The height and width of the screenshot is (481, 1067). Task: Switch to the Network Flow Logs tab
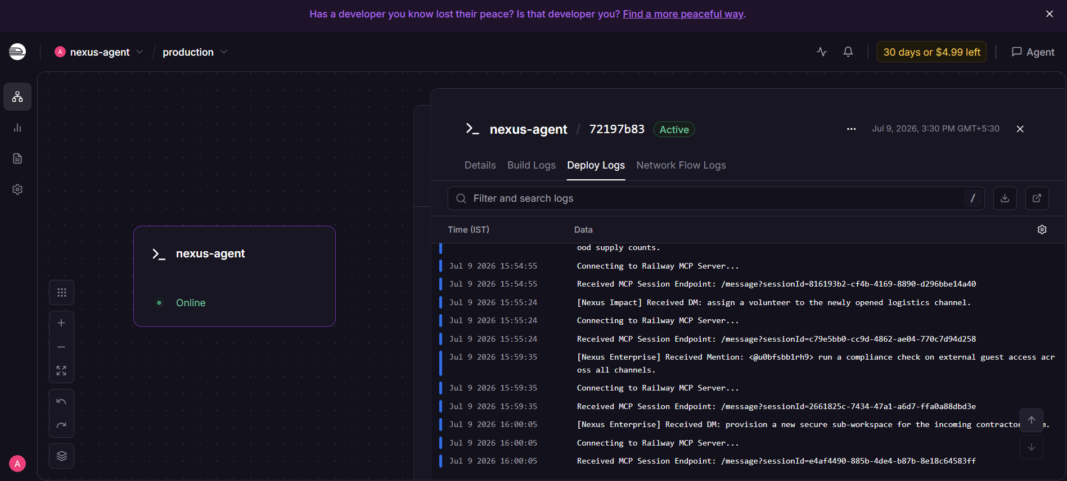tap(681, 165)
